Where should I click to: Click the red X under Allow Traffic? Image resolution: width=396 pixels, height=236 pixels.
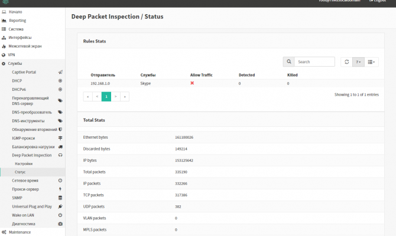[192, 83]
